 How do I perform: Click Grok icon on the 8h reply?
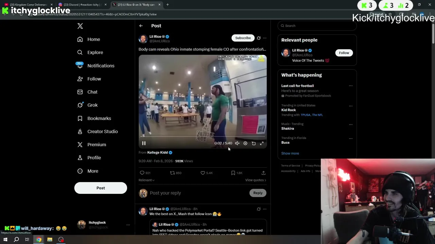pyautogui.click(x=259, y=209)
